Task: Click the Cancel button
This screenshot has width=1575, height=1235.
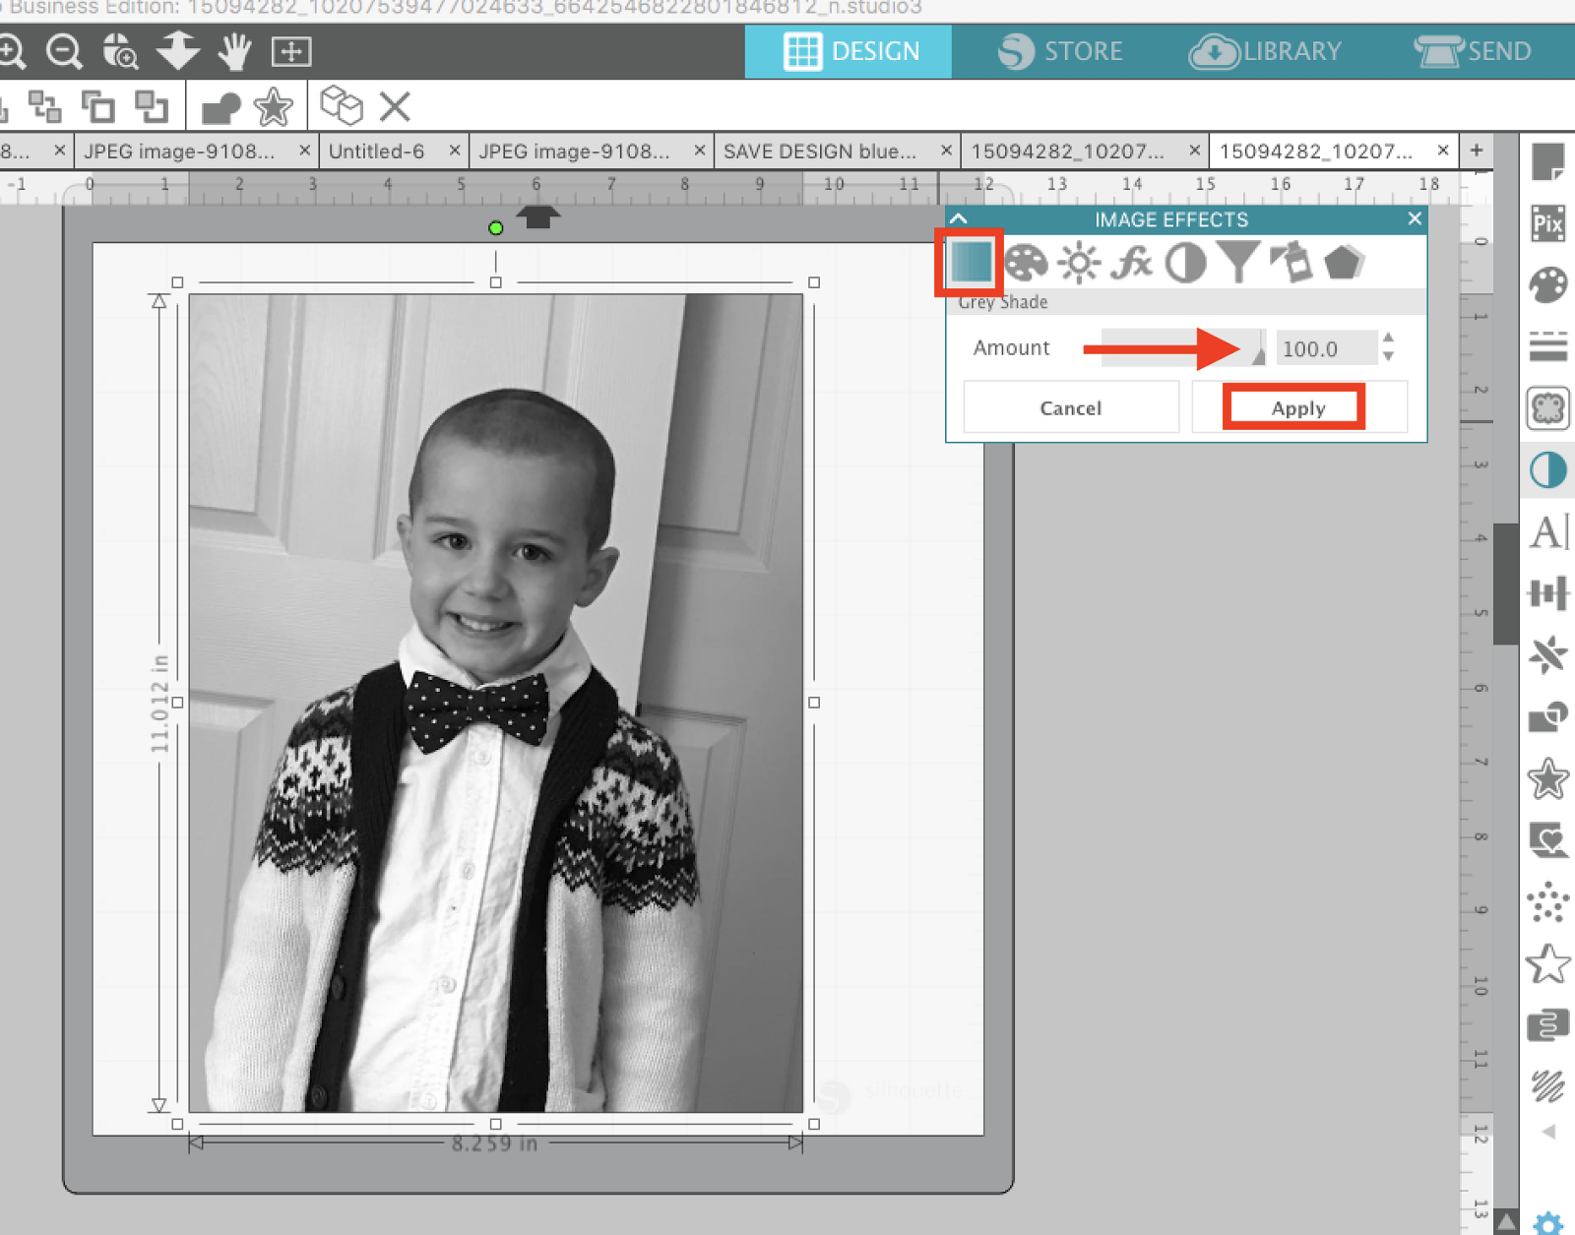Action: (1070, 407)
